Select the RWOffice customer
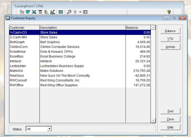Image resolution: width=191 pixels, height=137 pixels. 17,85
